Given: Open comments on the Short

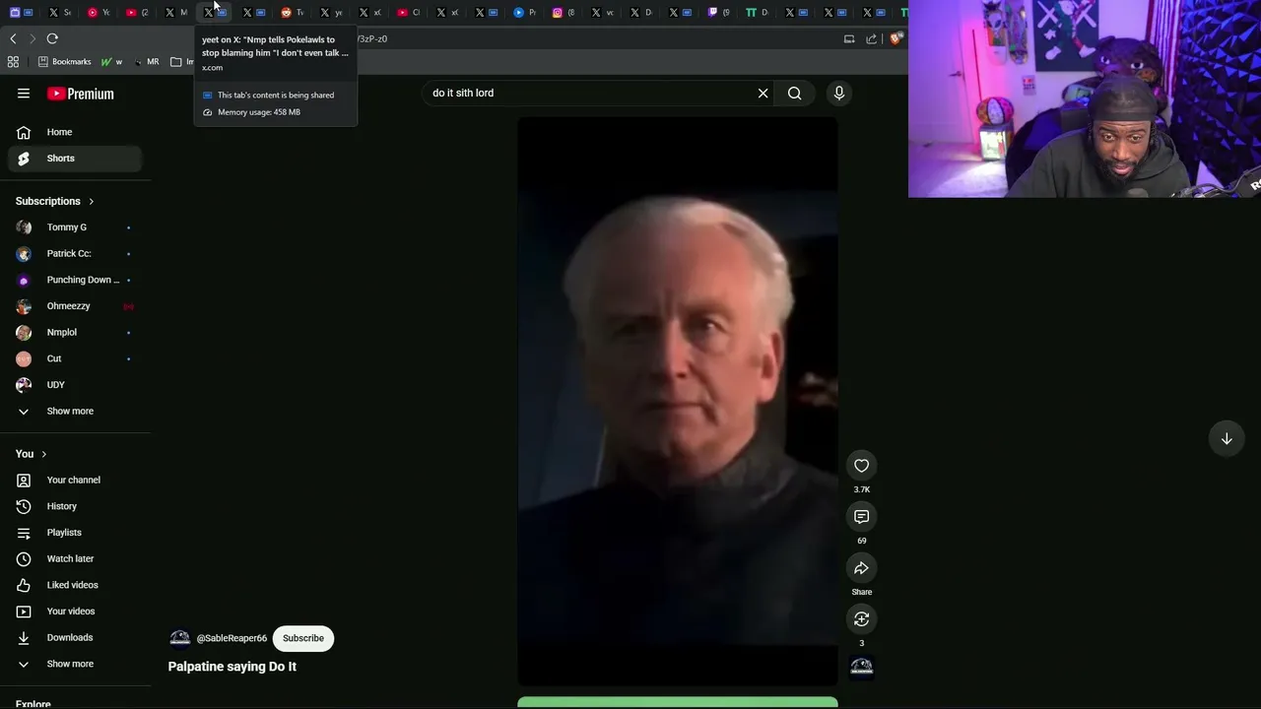Looking at the screenshot, I should [x=862, y=517].
